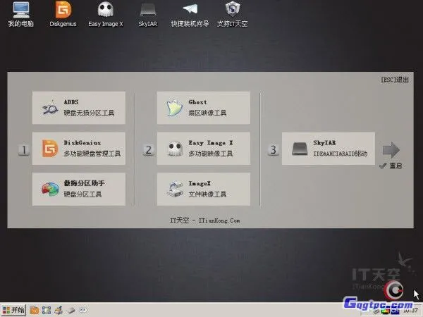This screenshot has width=423, height=317.
Task: Launch the 傲梅分区助手 tile
Action: (x=79, y=189)
